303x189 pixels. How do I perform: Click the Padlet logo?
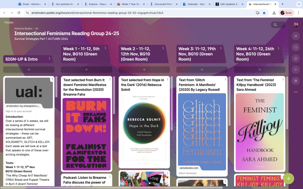[9, 22]
